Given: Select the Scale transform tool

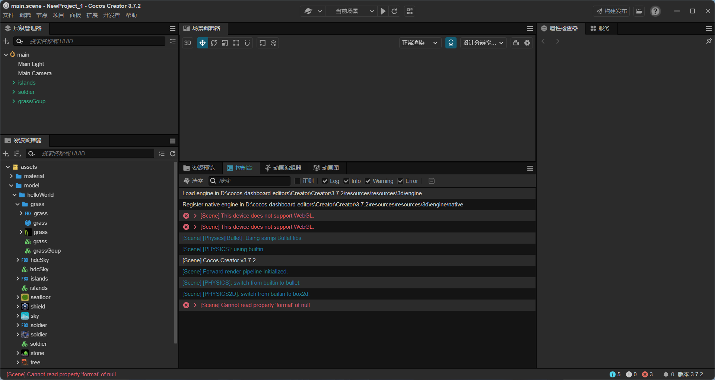Looking at the screenshot, I should tap(225, 43).
